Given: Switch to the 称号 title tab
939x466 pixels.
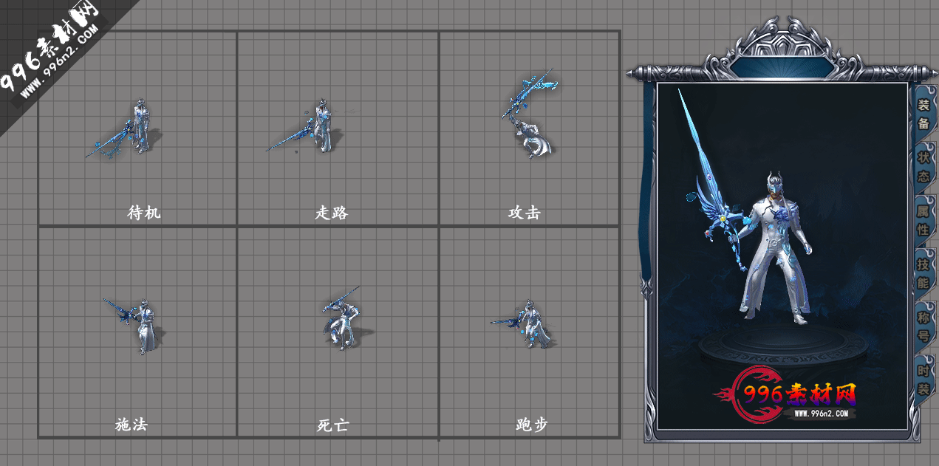Looking at the screenshot, I should [923, 326].
